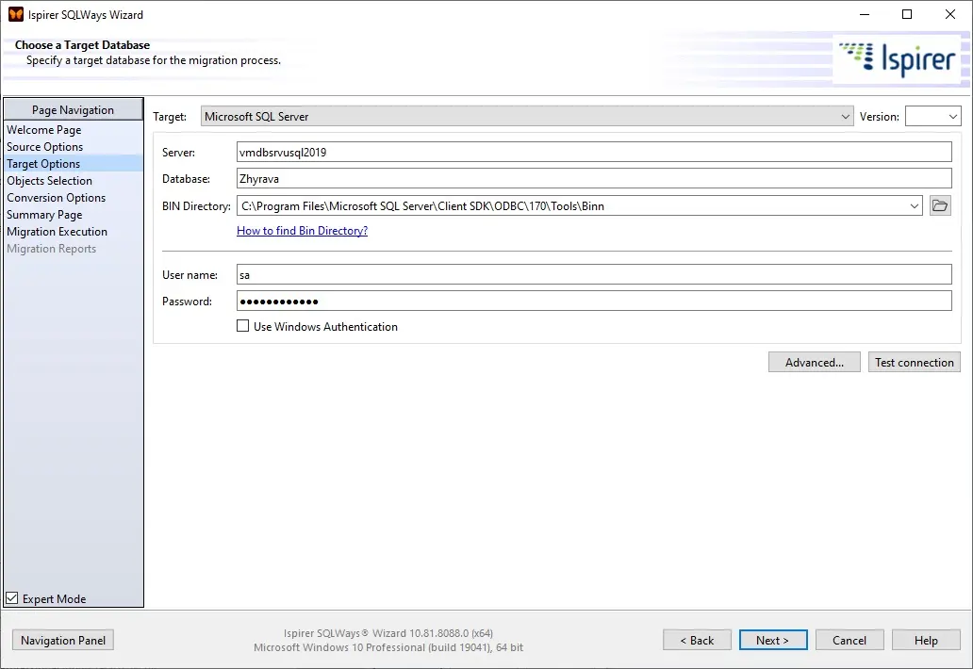Click the folder browse icon for BIN Directory

click(x=940, y=205)
